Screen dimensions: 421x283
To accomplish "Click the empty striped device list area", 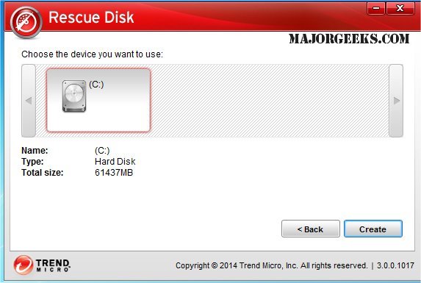I will pos(270,101).
